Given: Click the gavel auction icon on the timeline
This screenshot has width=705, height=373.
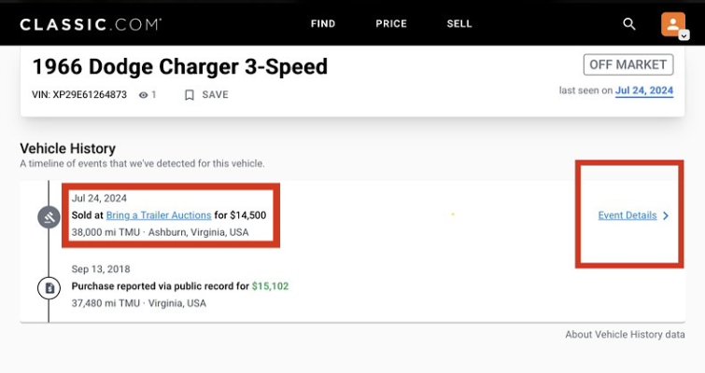Looking at the screenshot, I should coord(49,217).
